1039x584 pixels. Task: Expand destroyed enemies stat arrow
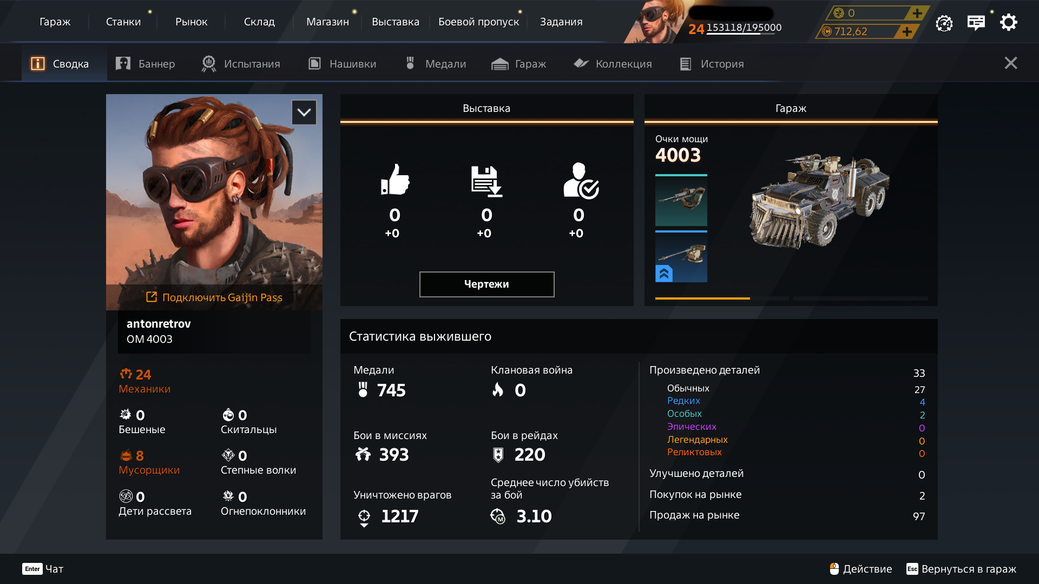point(364,525)
